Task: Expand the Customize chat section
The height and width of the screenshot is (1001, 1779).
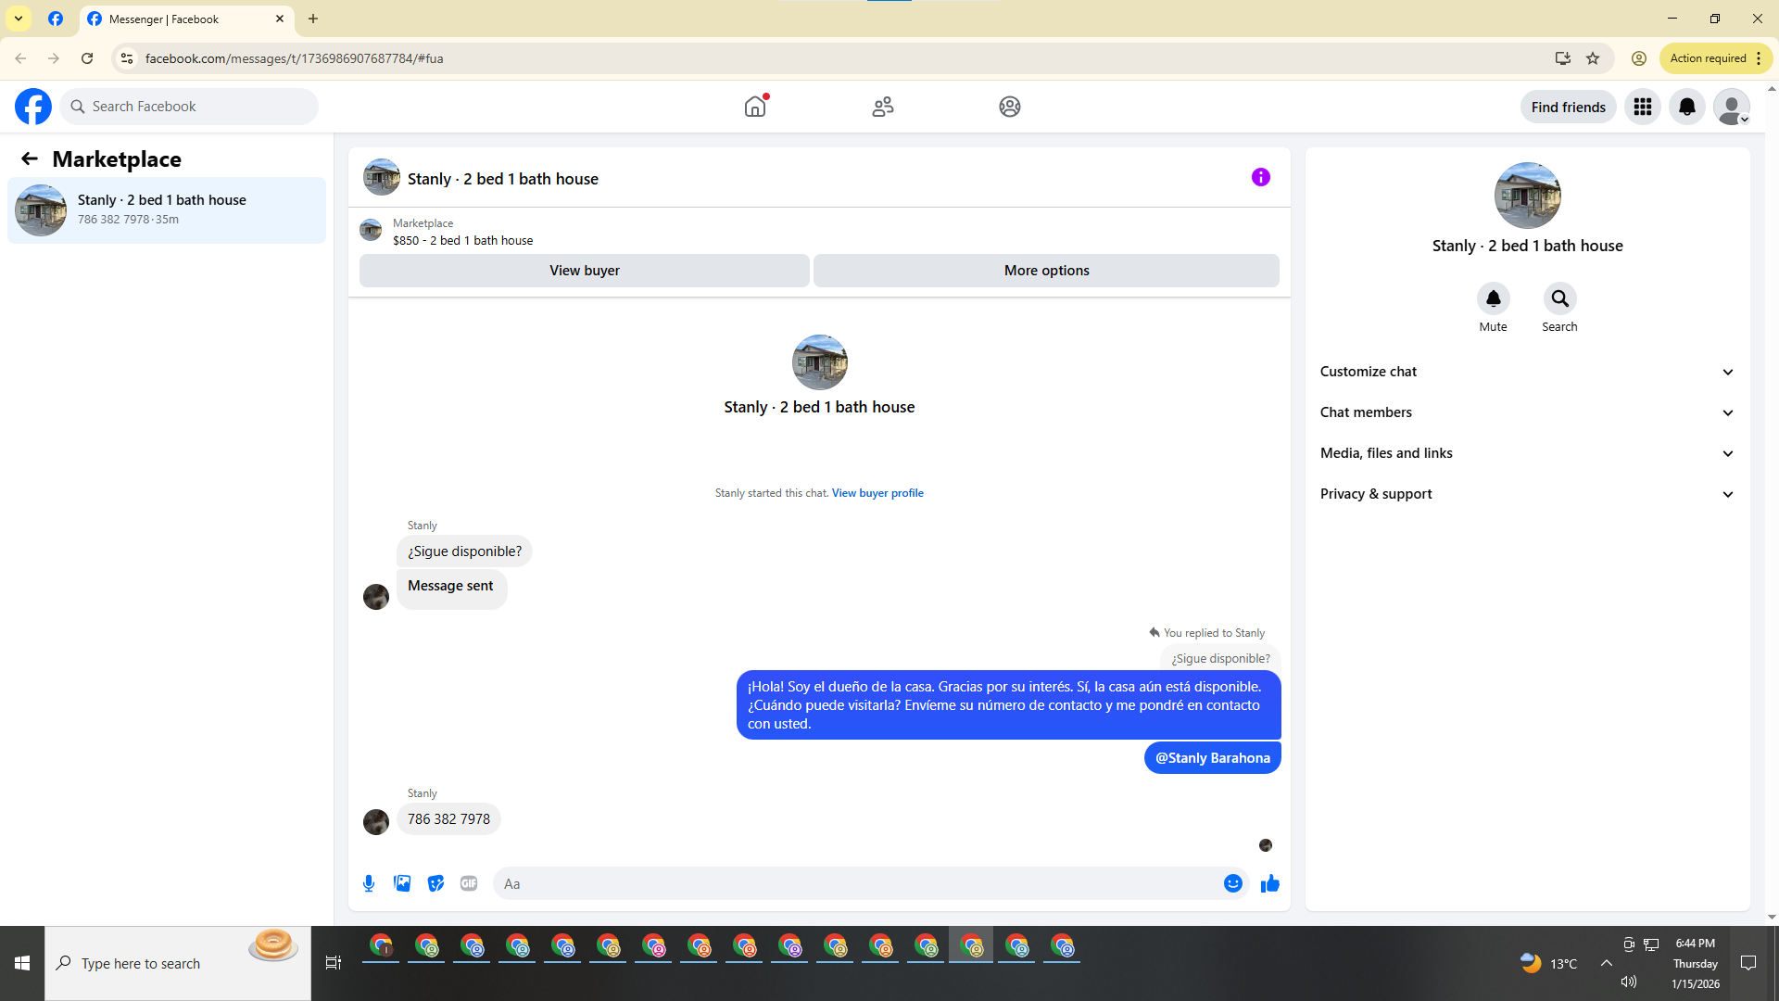Action: (1526, 372)
